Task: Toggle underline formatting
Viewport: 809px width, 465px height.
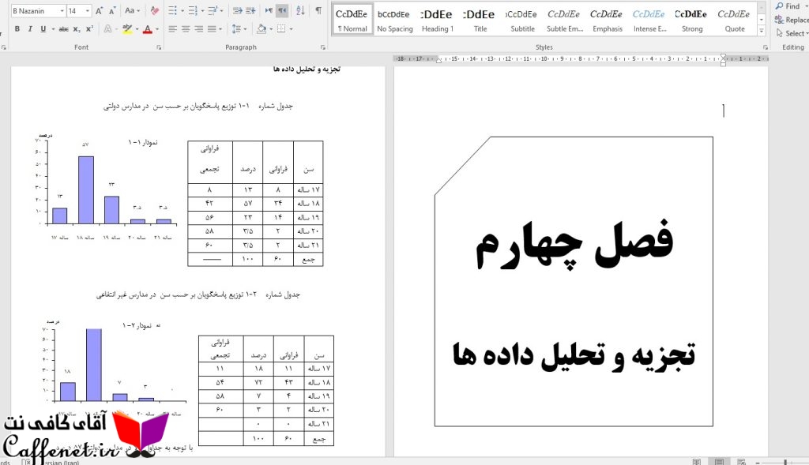Action: pyautogui.click(x=43, y=29)
